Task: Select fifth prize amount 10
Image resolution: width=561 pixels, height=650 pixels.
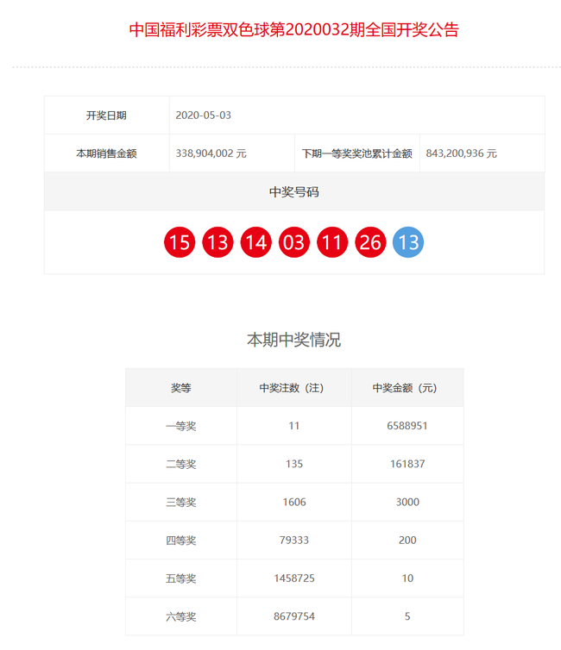Action: coord(407,578)
